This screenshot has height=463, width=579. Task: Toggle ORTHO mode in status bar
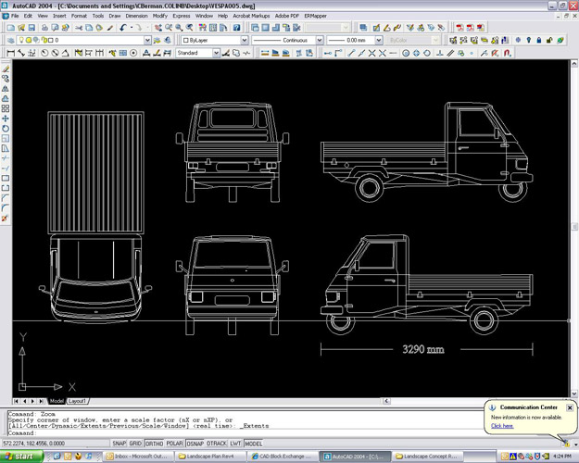click(155, 444)
